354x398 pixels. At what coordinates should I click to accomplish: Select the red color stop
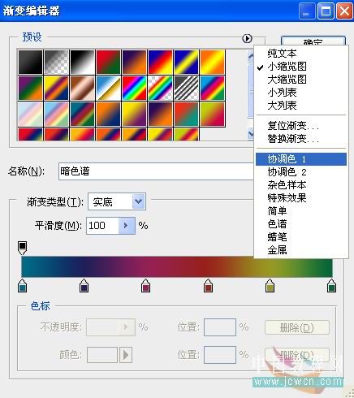tap(208, 286)
